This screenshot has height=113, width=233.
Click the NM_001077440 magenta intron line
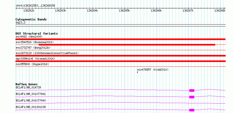pos(120,103)
